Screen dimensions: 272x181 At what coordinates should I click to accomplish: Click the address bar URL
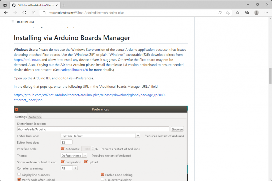pos(86,13)
